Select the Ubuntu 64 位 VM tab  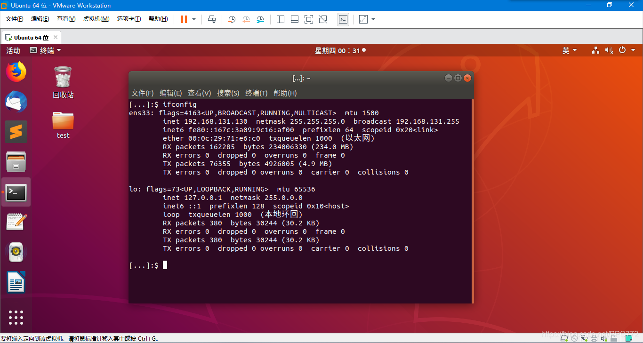[x=32, y=37]
